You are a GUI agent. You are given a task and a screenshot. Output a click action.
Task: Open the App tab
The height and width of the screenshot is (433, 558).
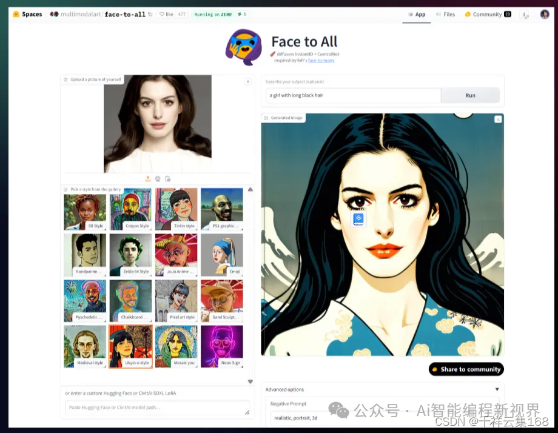[x=416, y=14]
